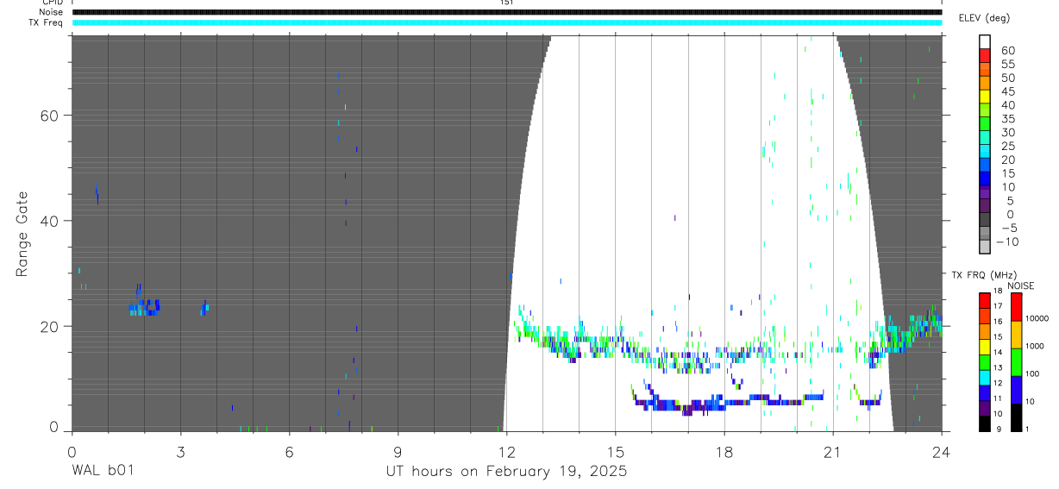Click the Range Gate axis title
This screenshot has width=1059, height=489.
23,234
